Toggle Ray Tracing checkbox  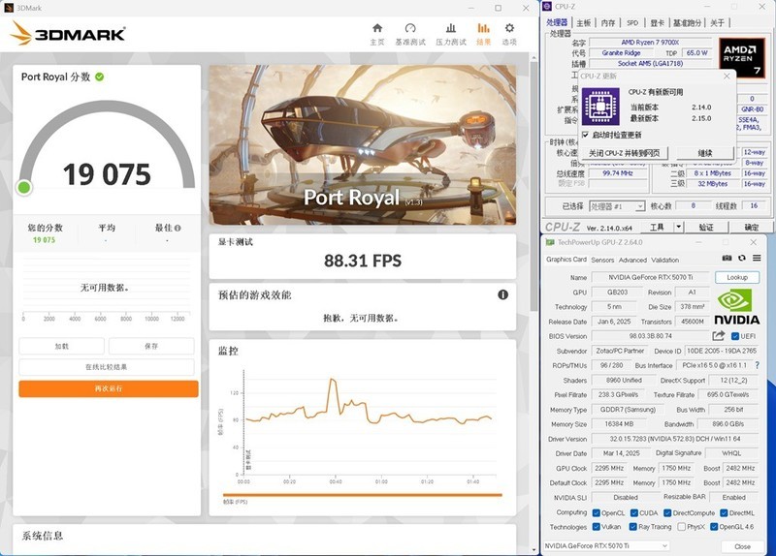(633, 527)
